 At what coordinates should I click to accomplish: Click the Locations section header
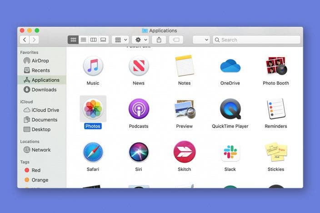point(30,141)
